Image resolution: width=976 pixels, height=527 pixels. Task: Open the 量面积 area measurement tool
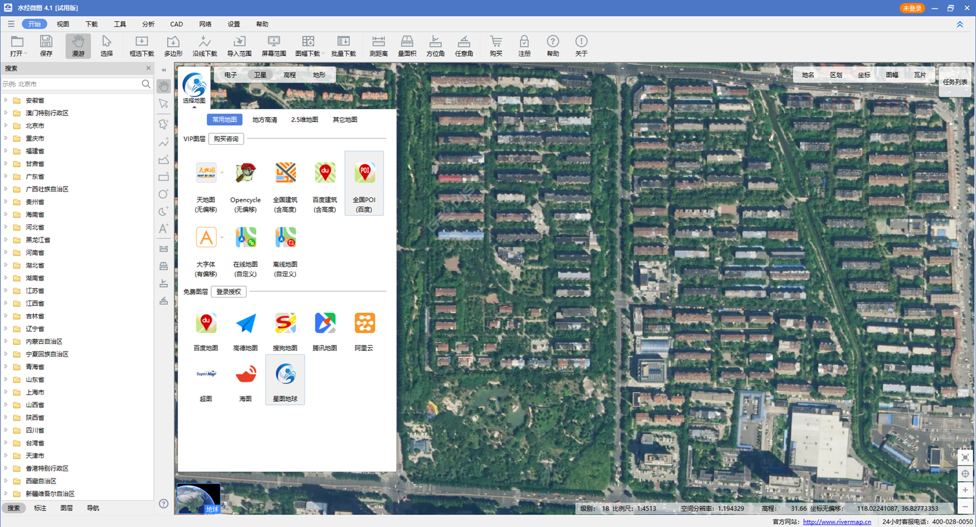406,45
